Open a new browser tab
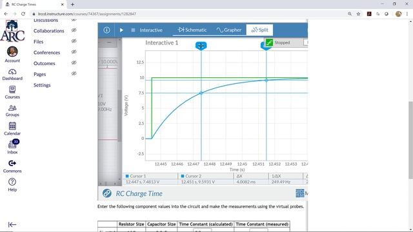This screenshot has width=413, height=232. point(72,5)
